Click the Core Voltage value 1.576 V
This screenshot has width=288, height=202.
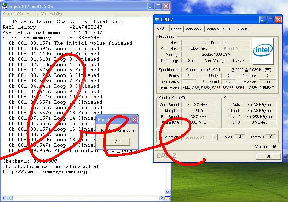(239, 60)
